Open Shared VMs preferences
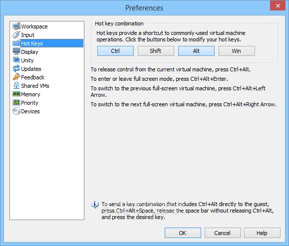This screenshot has width=289, height=246. pyautogui.click(x=35, y=86)
